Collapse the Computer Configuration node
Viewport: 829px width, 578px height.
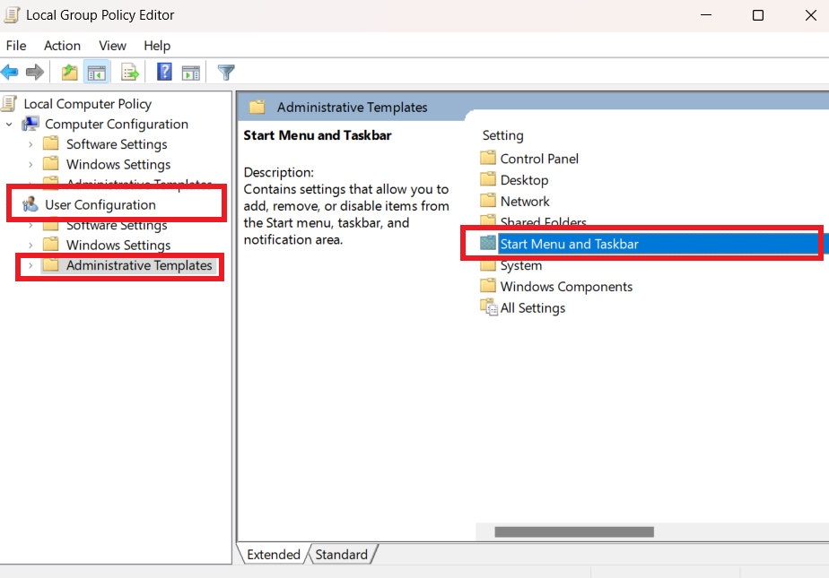(9, 125)
